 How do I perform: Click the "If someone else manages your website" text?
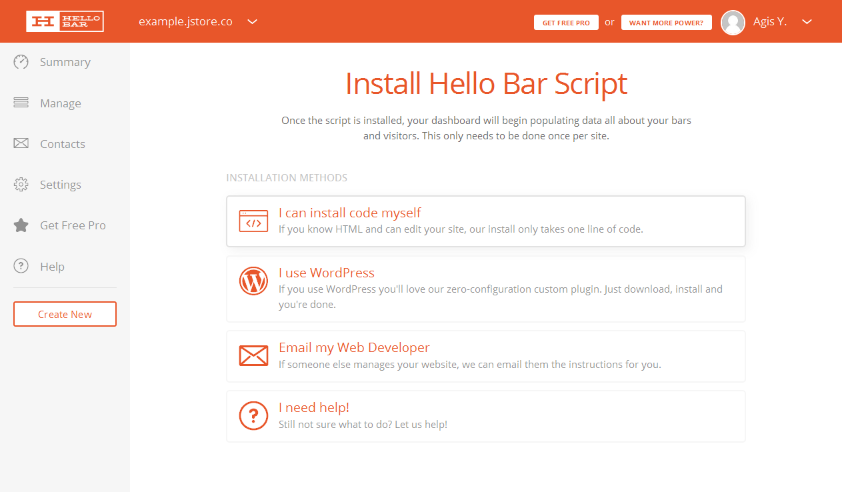(x=470, y=365)
